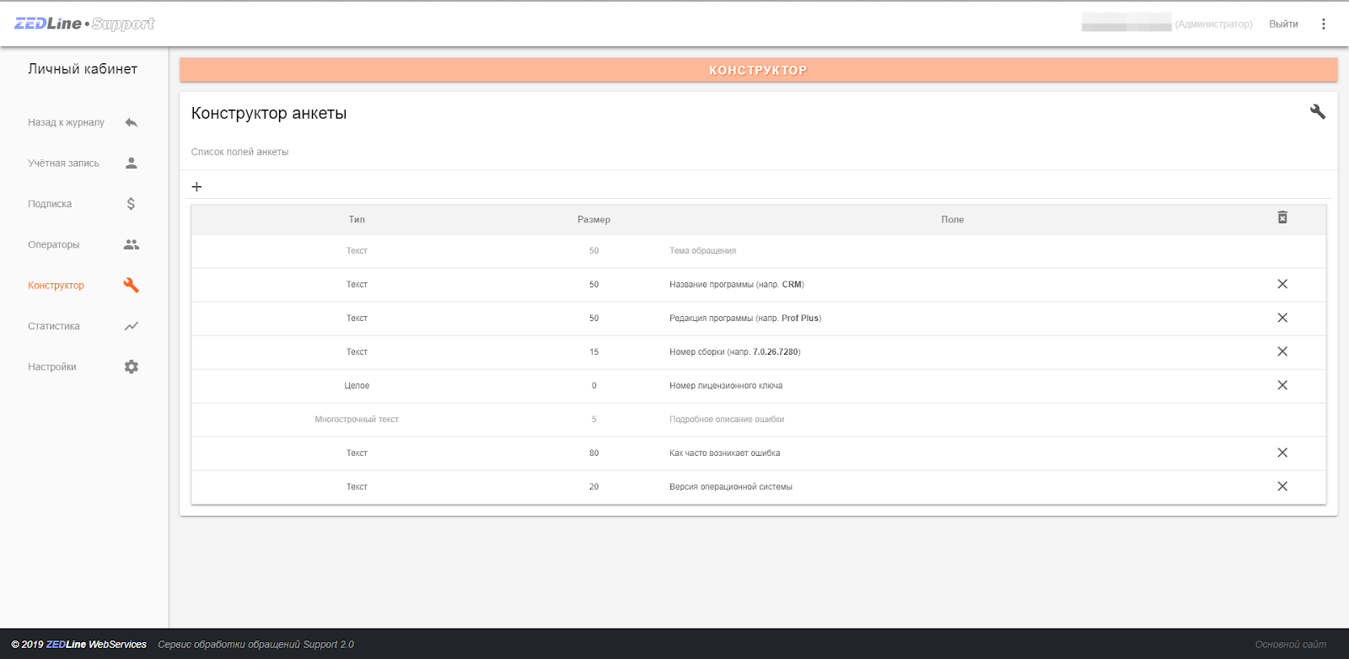Click the orange wrench icon in sidebar
This screenshot has width=1349, height=659.
[131, 285]
